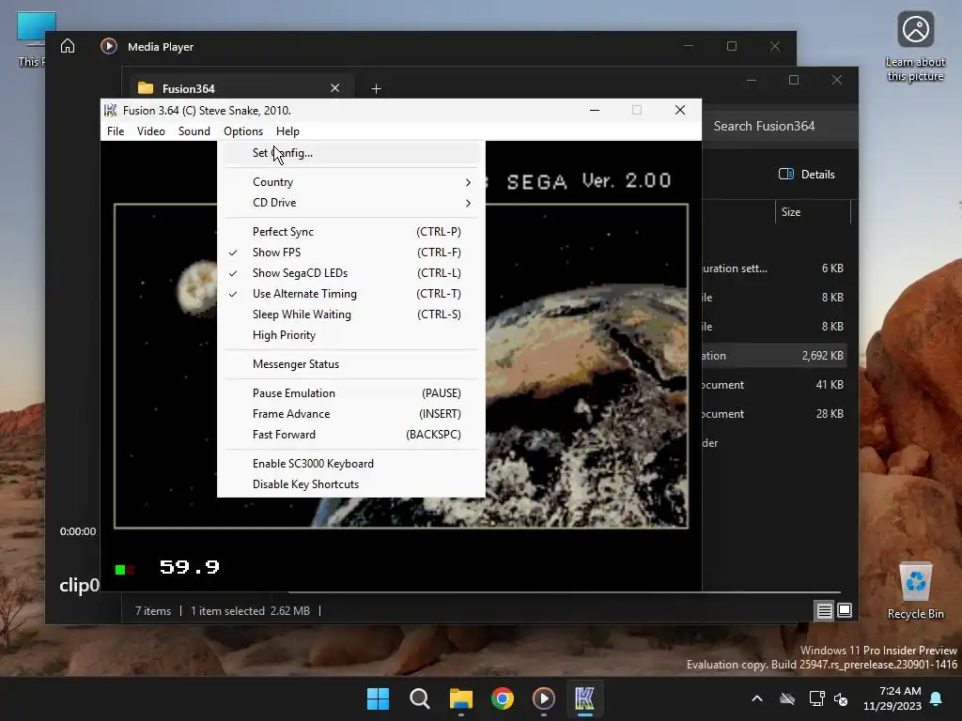
Task: Open Messenger Status entry
Action: 351,364
